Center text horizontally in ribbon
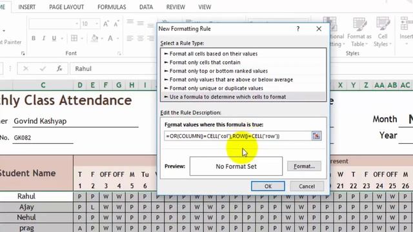Viewport: 413px width, 232px height. coord(140,39)
